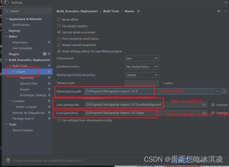Click in the Local repository field

pos(146,113)
